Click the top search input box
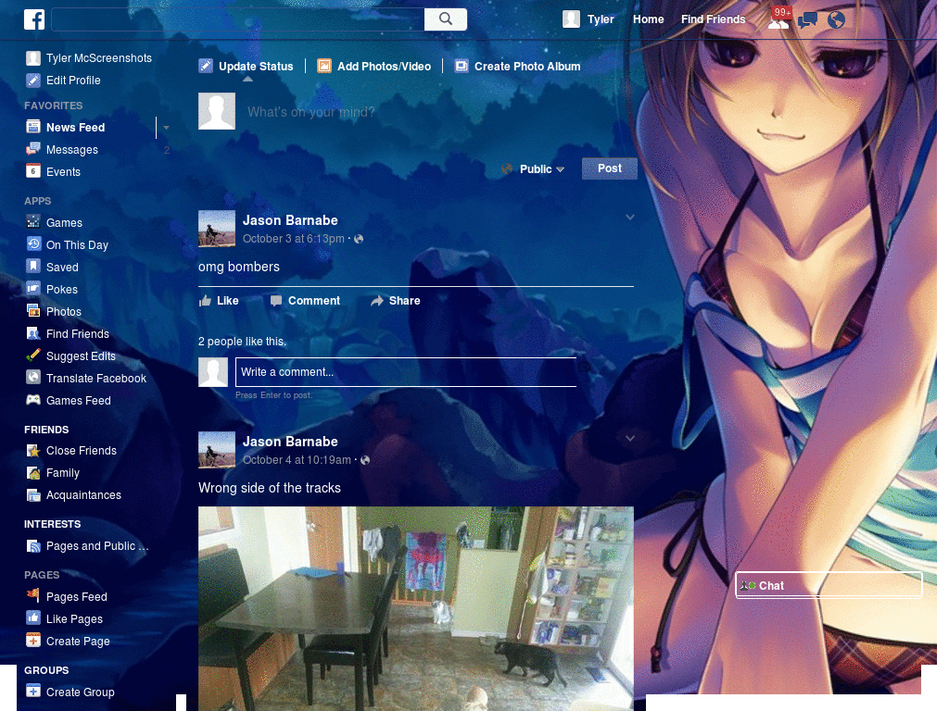 pos(238,19)
